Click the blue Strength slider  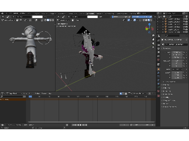[140, 17]
